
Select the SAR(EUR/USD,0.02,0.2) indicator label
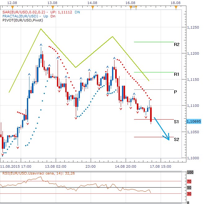pyautogui.click(x=23, y=11)
